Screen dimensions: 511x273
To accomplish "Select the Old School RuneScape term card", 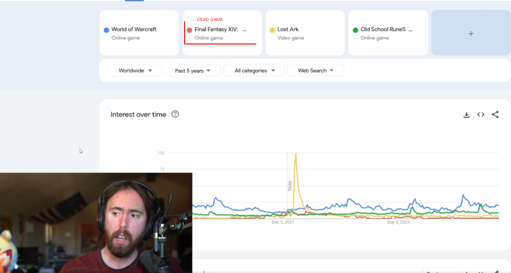I will (388, 33).
